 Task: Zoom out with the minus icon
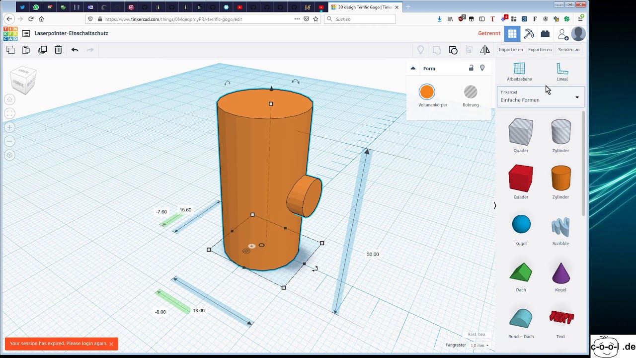(9, 141)
